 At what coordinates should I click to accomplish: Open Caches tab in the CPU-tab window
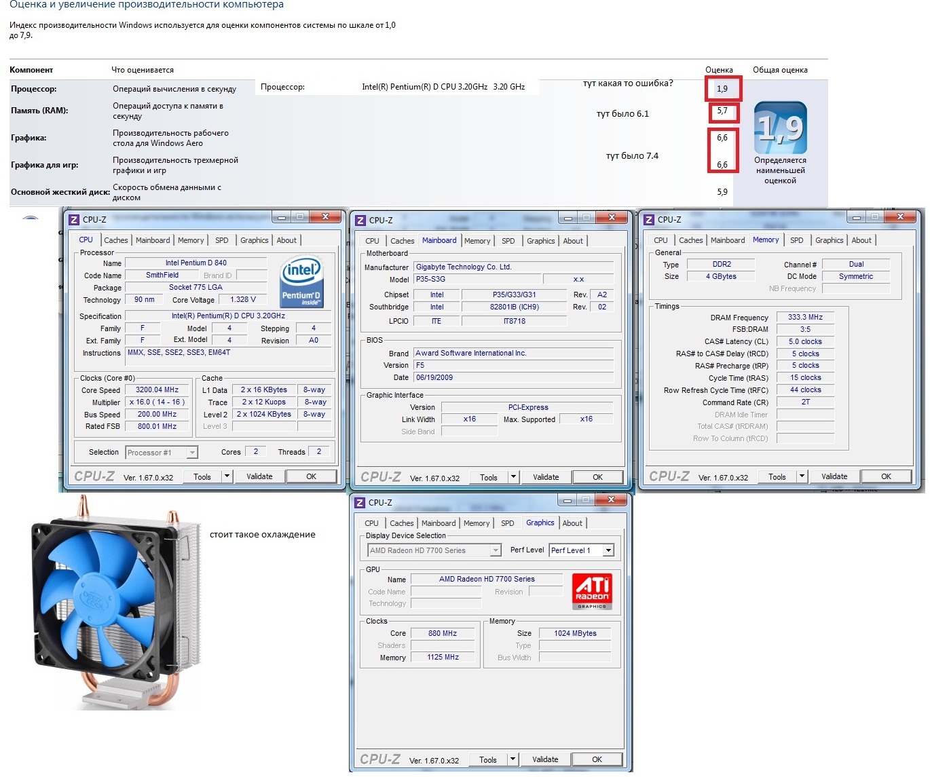[116, 240]
